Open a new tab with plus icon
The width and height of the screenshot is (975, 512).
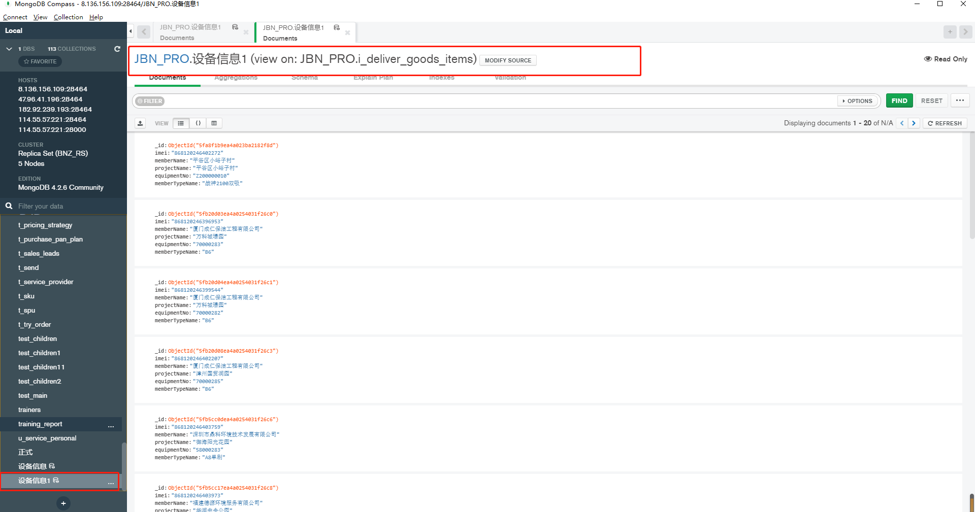[950, 32]
